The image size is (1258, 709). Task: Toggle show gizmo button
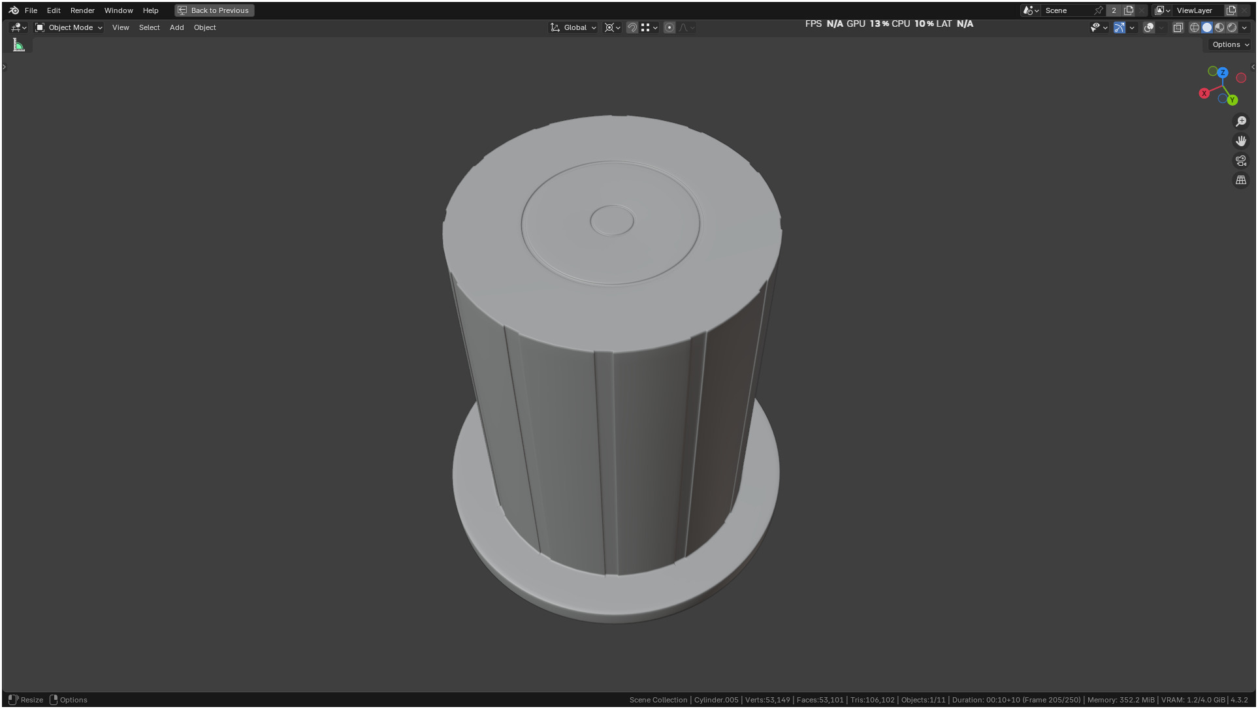1120,27
